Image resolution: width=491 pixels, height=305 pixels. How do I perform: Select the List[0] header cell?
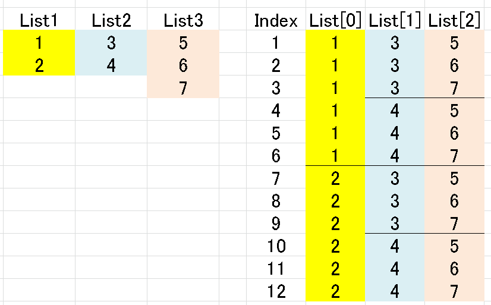pyautogui.click(x=335, y=19)
